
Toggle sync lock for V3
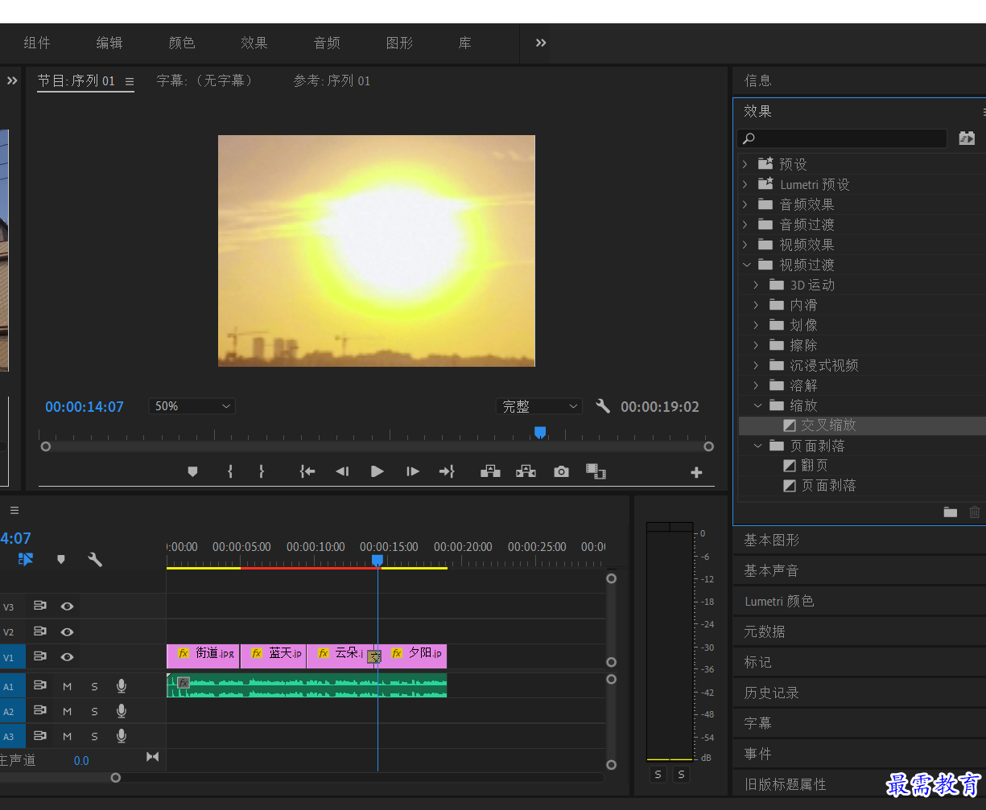pyautogui.click(x=39, y=606)
